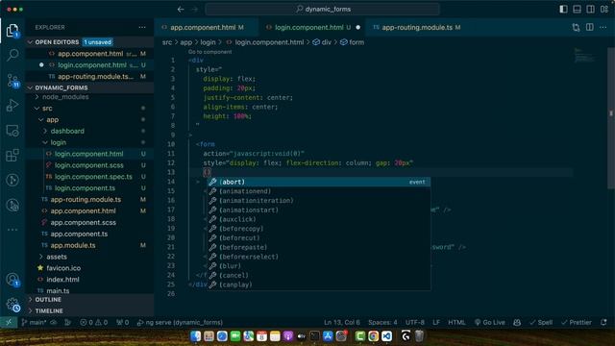Open Explorer panel more actions ellipsis
Image resolution: width=615 pixels, height=346 pixels.
[142, 27]
